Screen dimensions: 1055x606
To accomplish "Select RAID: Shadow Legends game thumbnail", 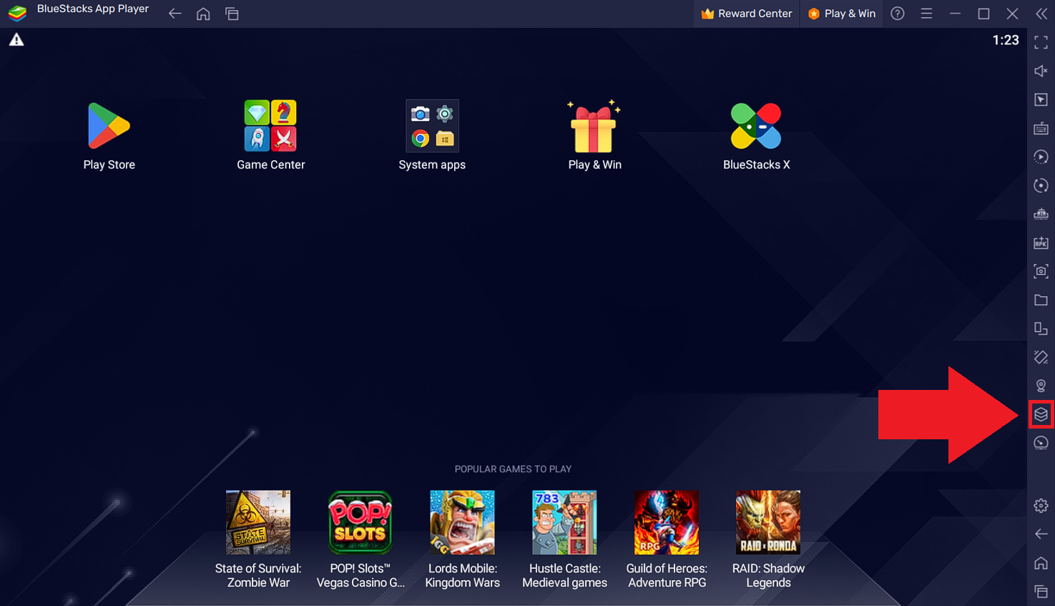I will 768,523.
